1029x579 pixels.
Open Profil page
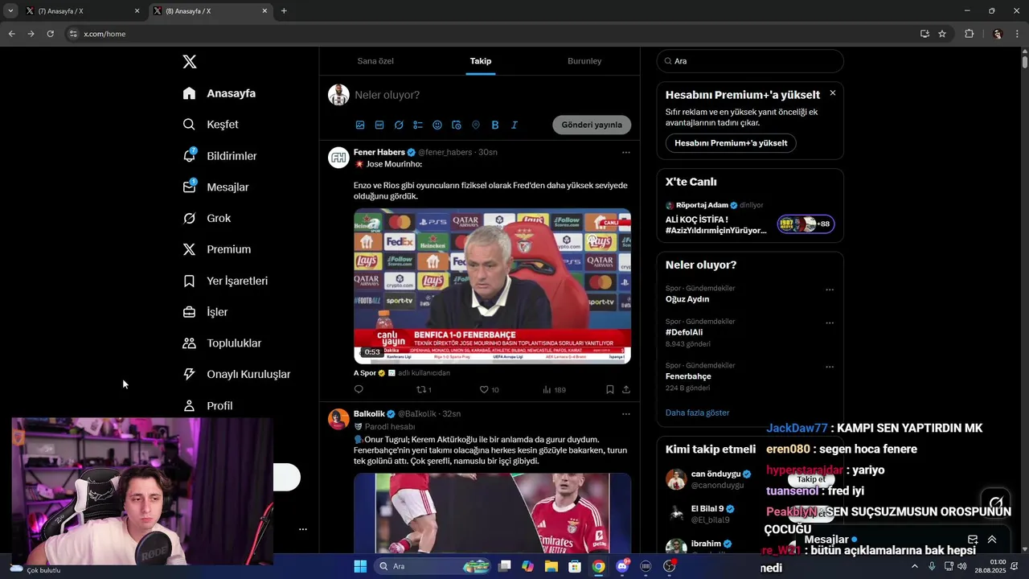pos(207,406)
